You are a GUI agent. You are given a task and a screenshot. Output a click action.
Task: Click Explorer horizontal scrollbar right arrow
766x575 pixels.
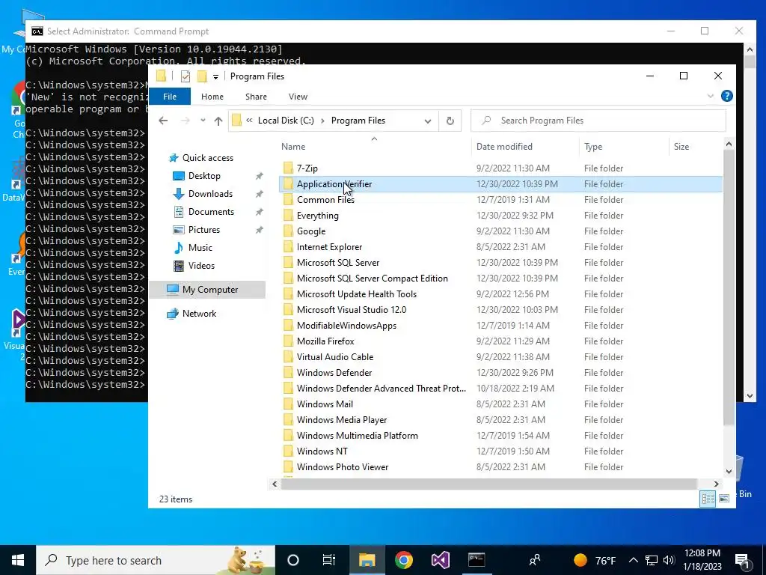pyautogui.click(x=716, y=484)
